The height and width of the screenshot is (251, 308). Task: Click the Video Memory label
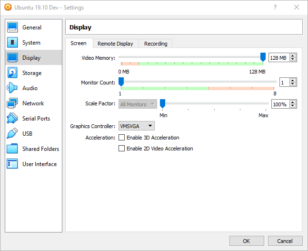point(98,58)
